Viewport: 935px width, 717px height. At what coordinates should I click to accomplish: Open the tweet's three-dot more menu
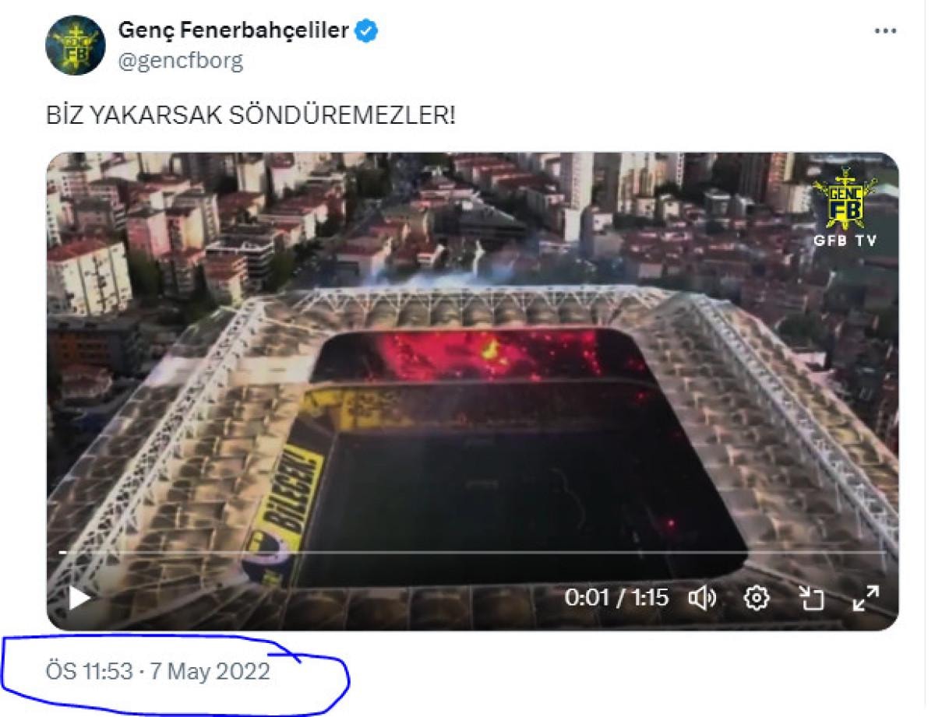pos(886,32)
